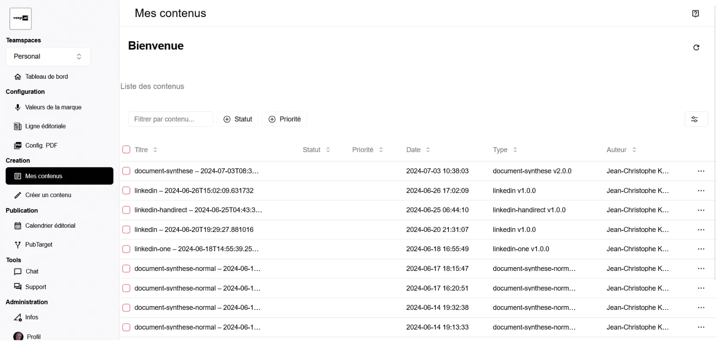Open actions menu for linkedin-one row

click(x=701, y=249)
